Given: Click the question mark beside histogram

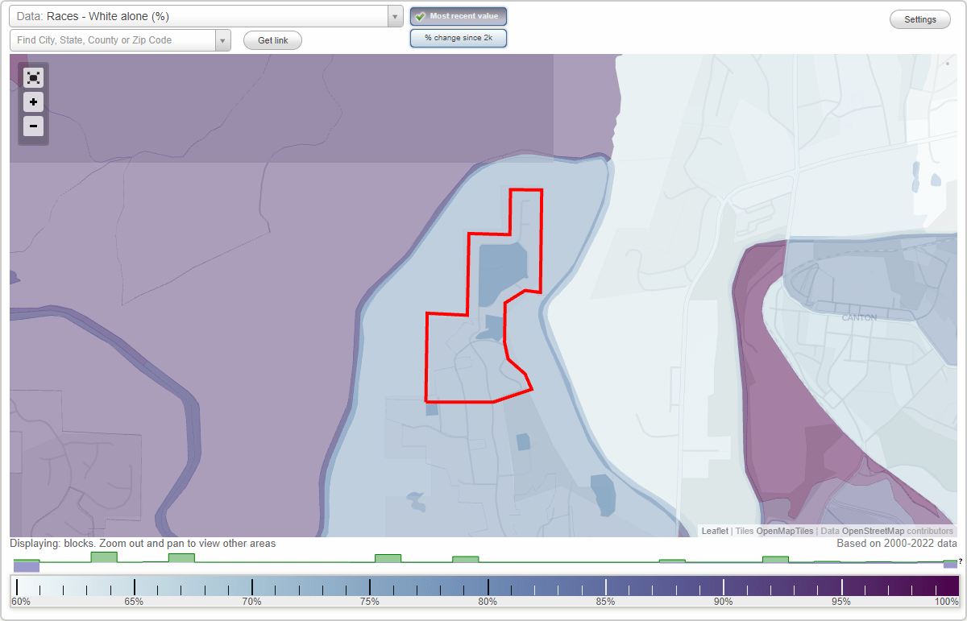Looking at the screenshot, I should coord(961,561).
